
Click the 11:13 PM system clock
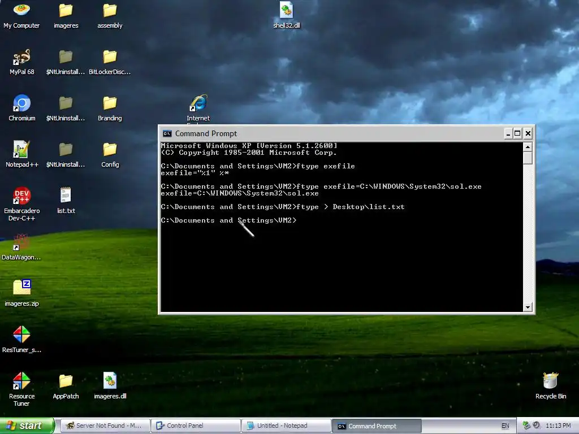558,426
